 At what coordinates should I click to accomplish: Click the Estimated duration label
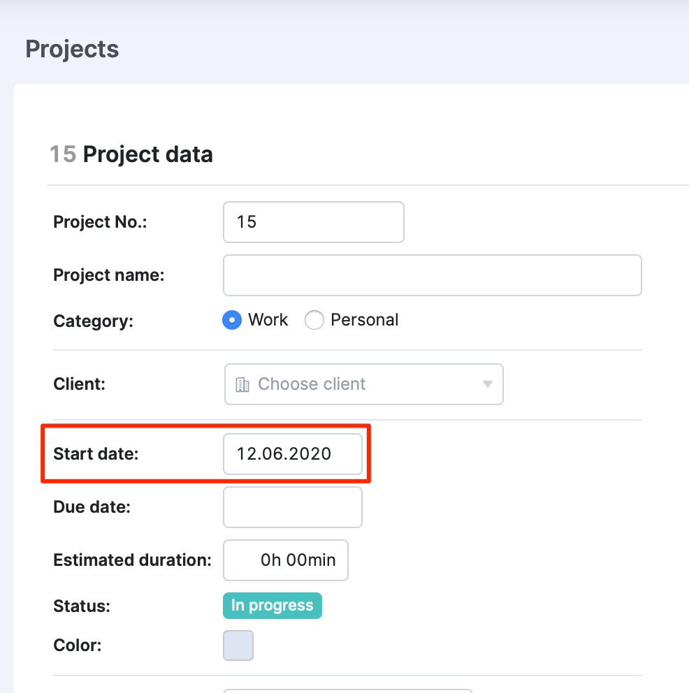pyautogui.click(x=133, y=560)
